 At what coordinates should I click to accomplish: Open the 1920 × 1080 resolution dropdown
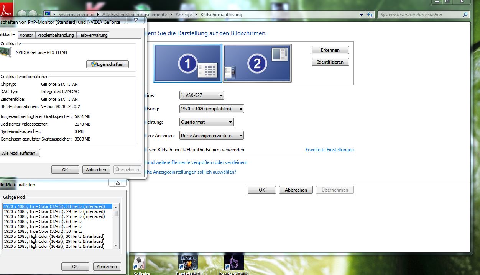(212, 109)
